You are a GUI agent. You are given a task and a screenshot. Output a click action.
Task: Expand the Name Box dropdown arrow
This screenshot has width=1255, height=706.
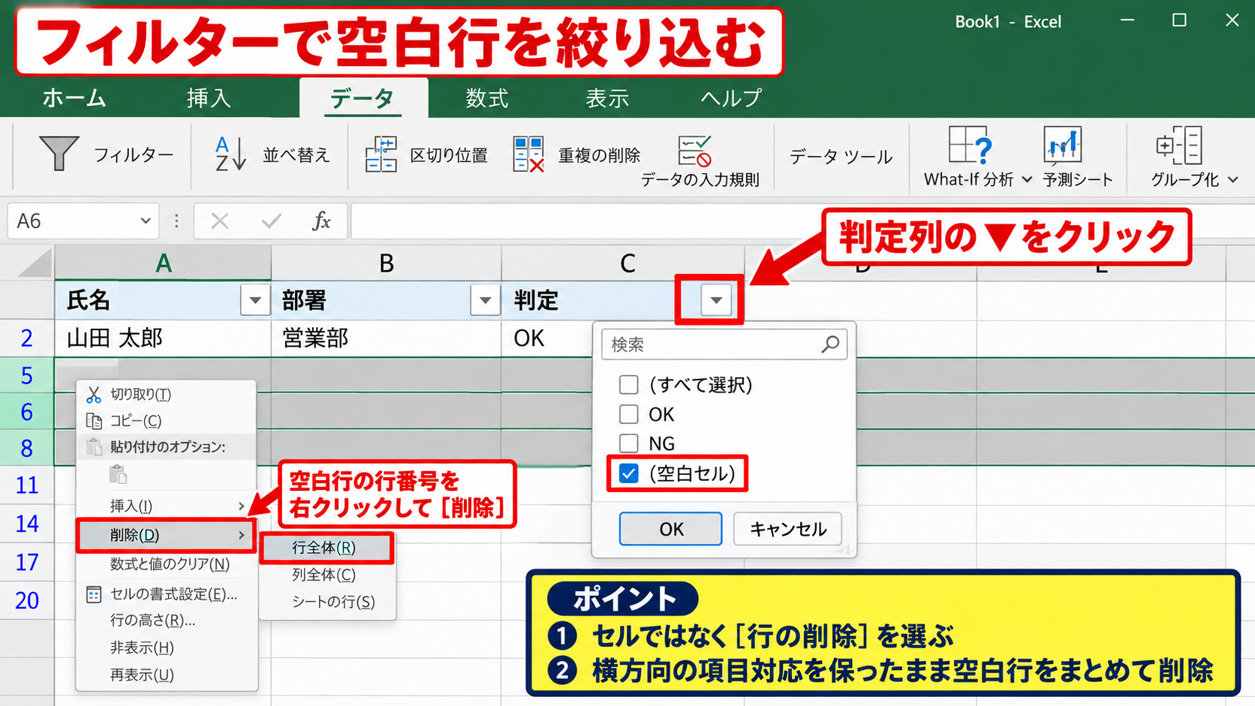tap(146, 221)
